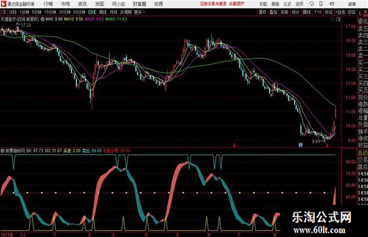This screenshot has height=237, width=368.
Task: Click the 股票指标网 indicator name
Action: [15, 151]
